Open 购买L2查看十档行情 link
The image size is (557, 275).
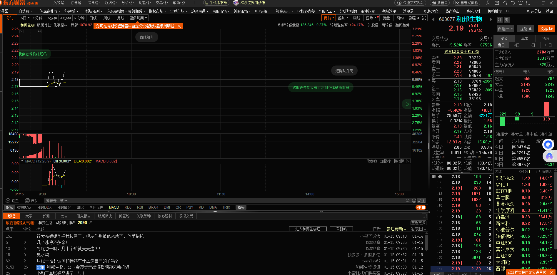[x=461, y=51]
